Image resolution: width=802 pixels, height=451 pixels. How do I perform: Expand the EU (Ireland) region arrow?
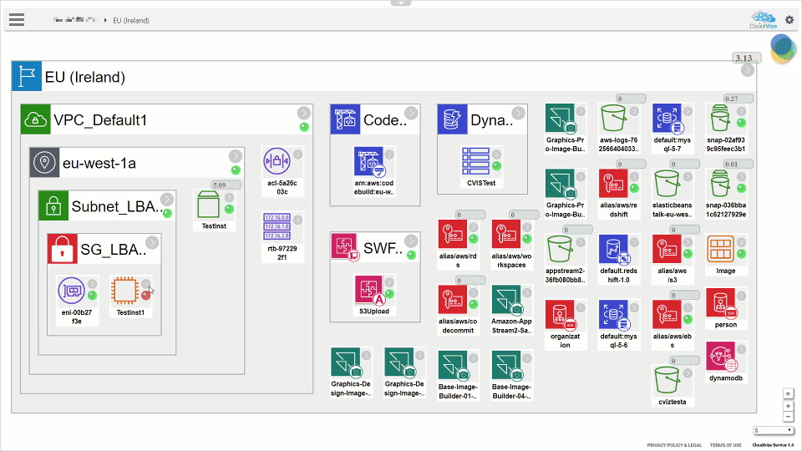(x=747, y=70)
